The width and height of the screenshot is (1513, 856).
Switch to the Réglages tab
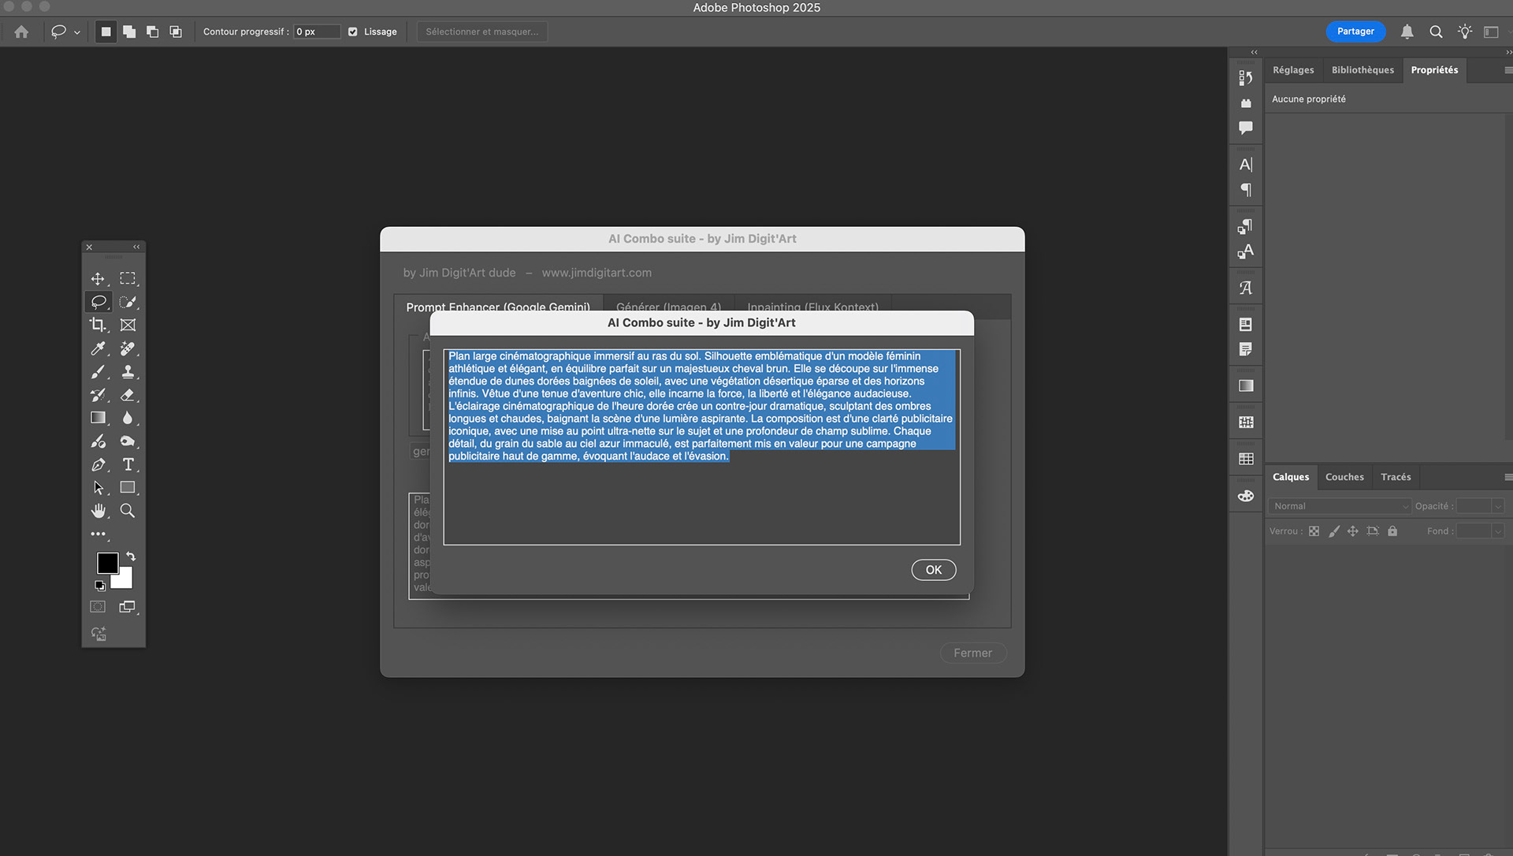1293,70
